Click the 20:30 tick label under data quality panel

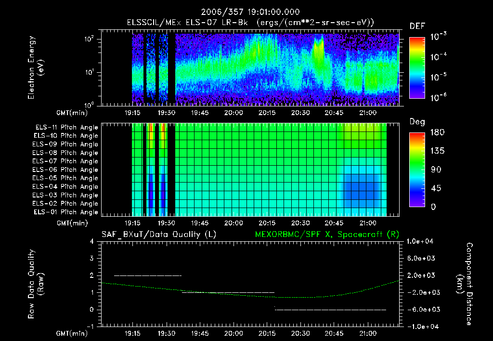(x=300, y=333)
